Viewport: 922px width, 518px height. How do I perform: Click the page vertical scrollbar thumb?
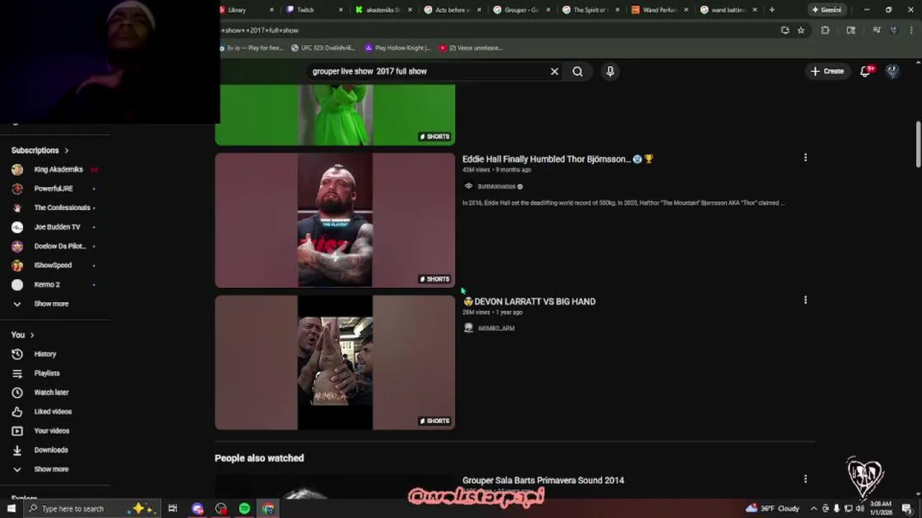tap(918, 144)
